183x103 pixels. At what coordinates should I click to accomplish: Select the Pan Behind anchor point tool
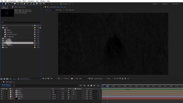[x=18, y=4]
